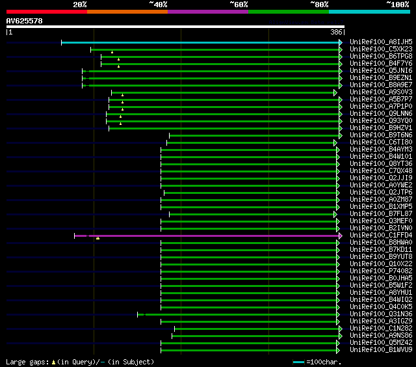The height and width of the screenshot is (367, 416).
Task: Click the UniRef100_B1WVU9 label
Action: click(381, 350)
